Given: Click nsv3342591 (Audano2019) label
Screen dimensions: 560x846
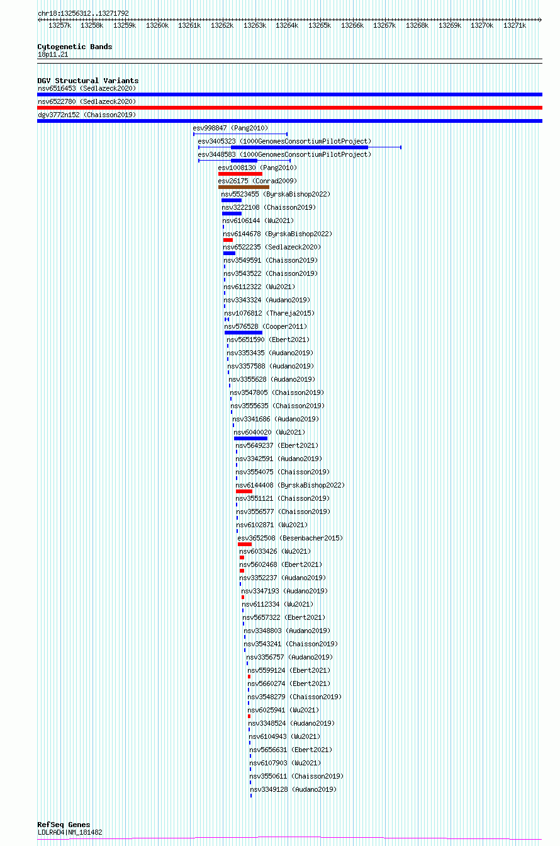Looking at the screenshot, I should coord(279,459).
